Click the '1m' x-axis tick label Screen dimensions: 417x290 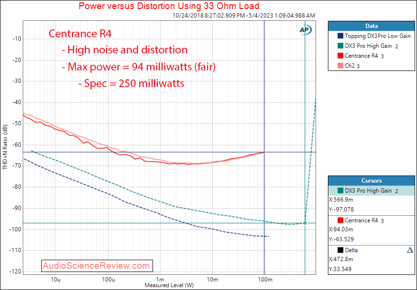click(x=160, y=280)
